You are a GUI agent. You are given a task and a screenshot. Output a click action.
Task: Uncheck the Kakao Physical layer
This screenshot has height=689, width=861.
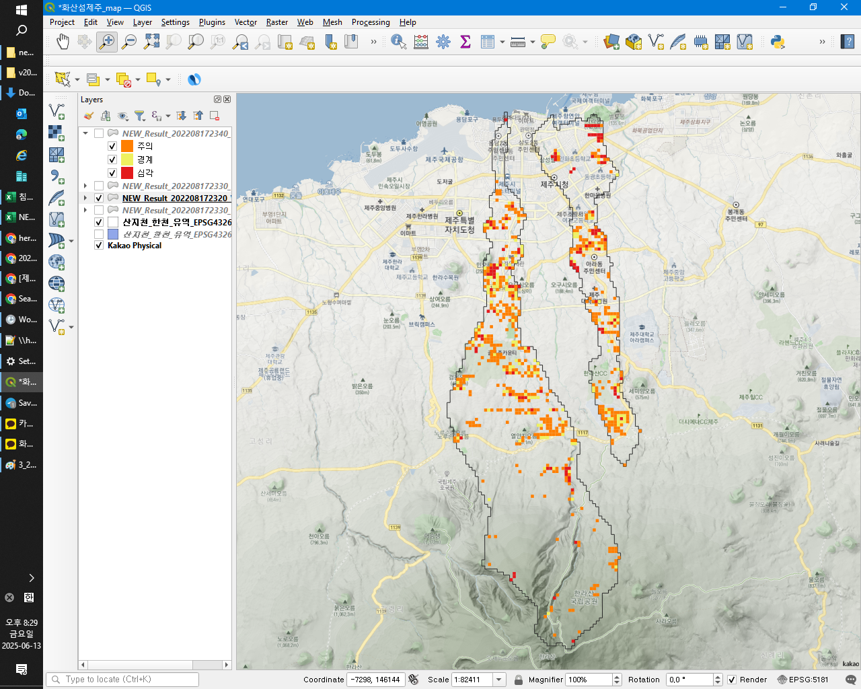click(x=99, y=246)
